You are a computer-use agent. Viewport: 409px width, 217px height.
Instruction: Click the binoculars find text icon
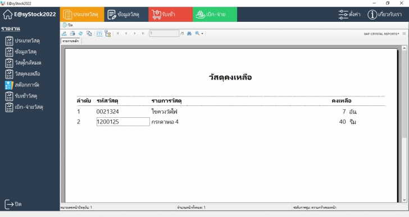pyautogui.click(x=189, y=33)
